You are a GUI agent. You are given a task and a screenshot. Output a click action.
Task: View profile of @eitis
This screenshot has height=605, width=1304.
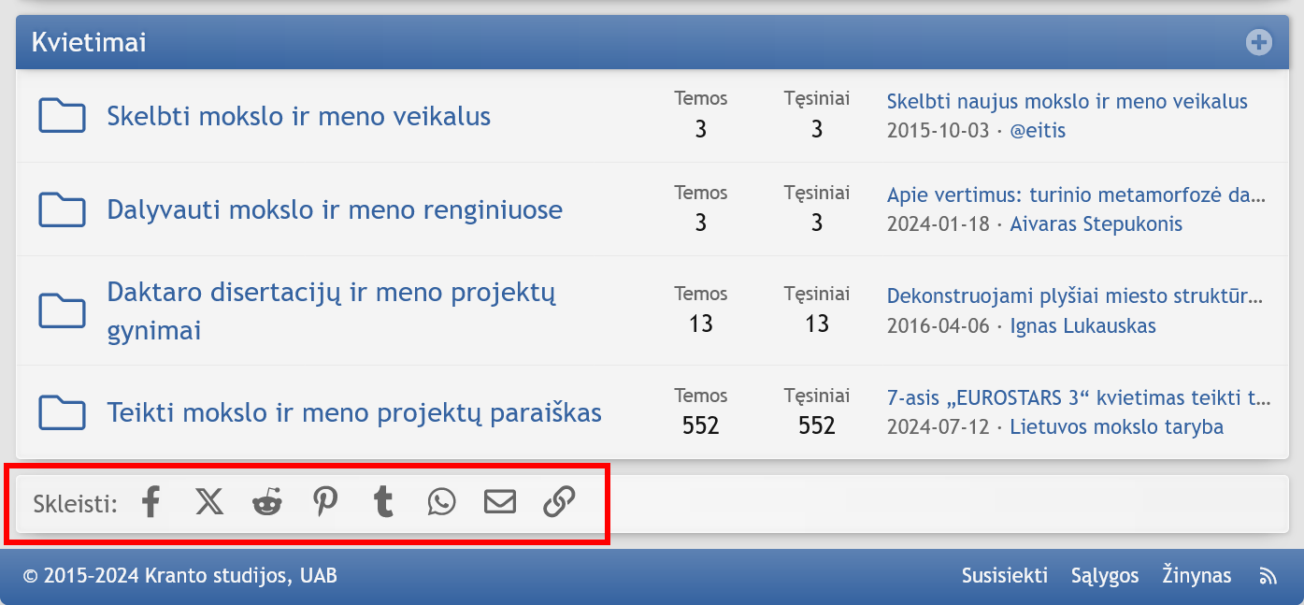coord(1038,130)
